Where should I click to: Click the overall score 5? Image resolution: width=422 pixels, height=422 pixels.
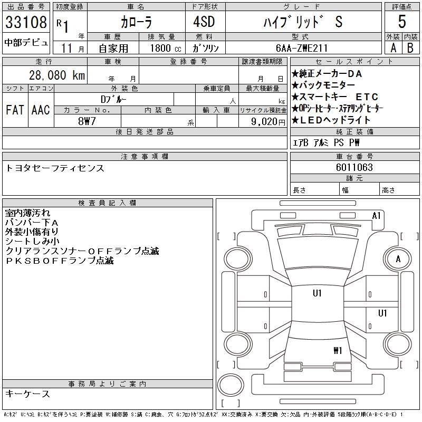(x=402, y=22)
